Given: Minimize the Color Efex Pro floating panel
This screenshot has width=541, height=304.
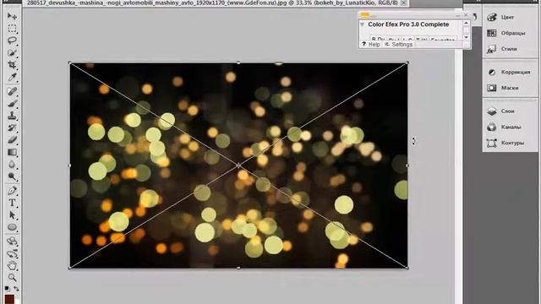Looking at the screenshot, I should pos(458,15).
